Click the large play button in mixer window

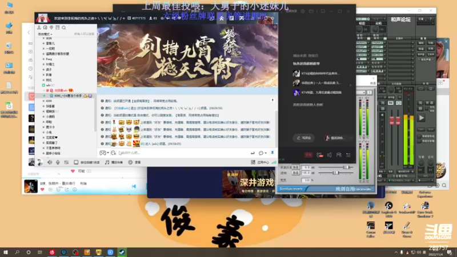(422, 118)
